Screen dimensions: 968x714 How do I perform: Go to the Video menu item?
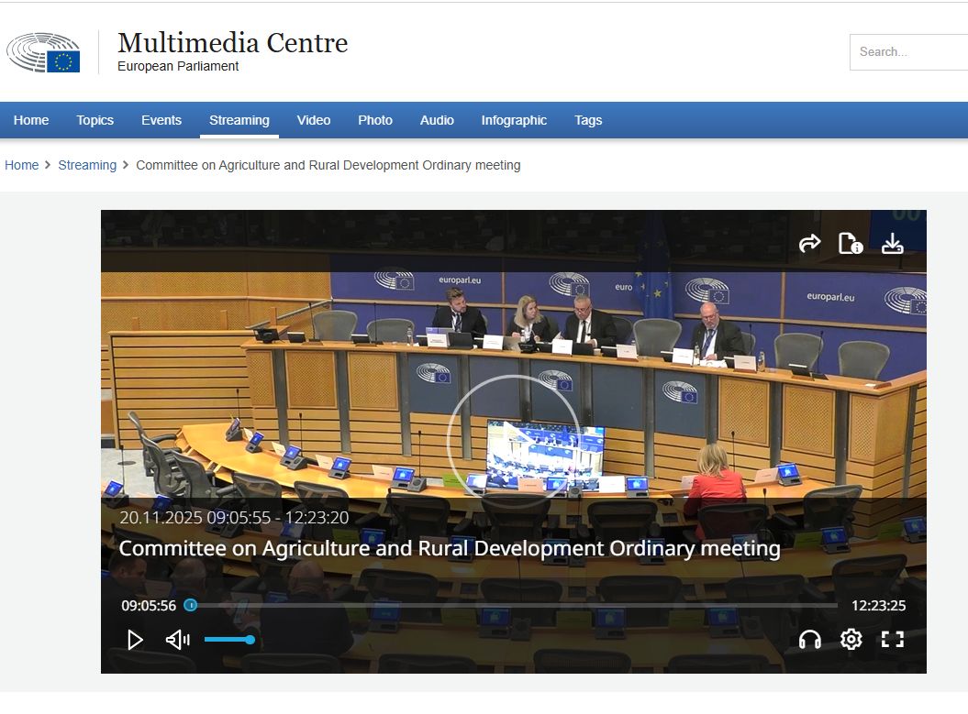coord(314,120)
